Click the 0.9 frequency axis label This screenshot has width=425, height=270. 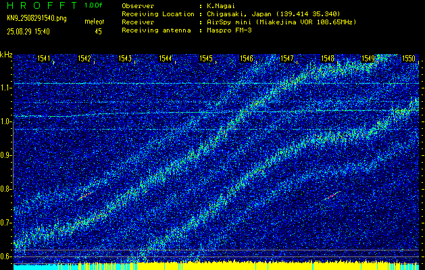point(5,155)
